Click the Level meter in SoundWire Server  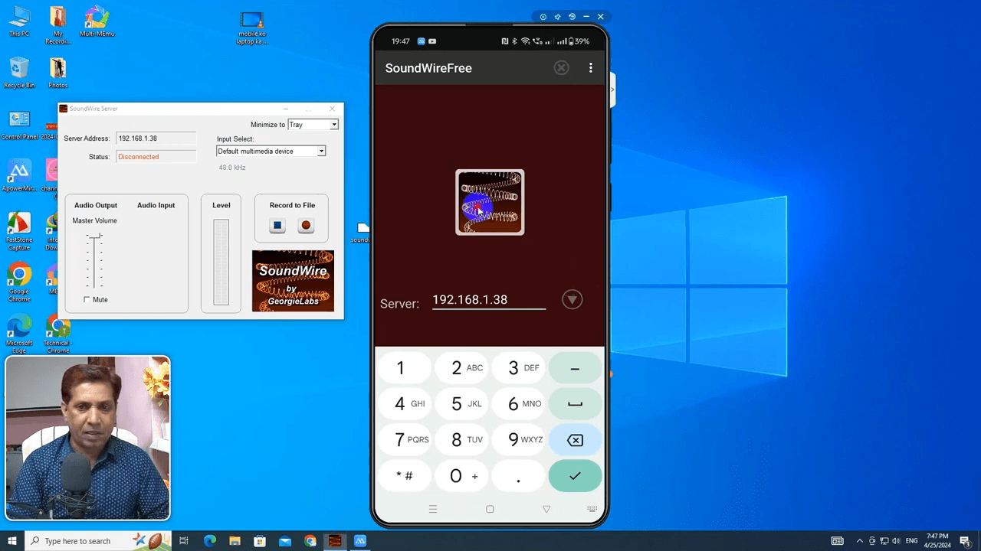tap(221, 262)
